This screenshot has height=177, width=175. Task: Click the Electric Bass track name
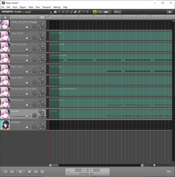(17, 100)
